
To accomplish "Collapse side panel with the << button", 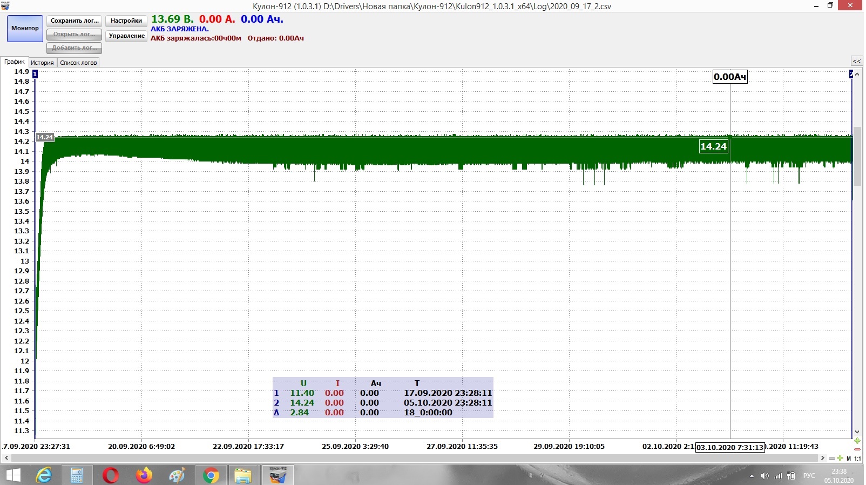I will click(x=856, y=61).
